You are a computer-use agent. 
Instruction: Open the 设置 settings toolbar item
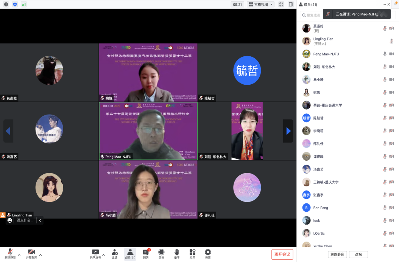(208, 254)
